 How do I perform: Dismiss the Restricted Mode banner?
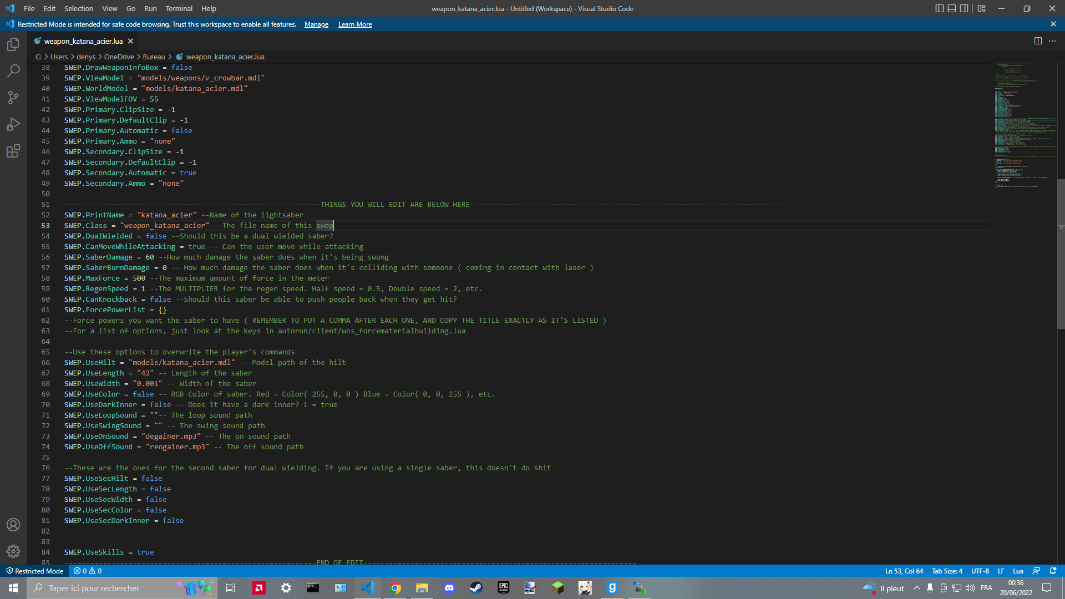point(1053,24)
